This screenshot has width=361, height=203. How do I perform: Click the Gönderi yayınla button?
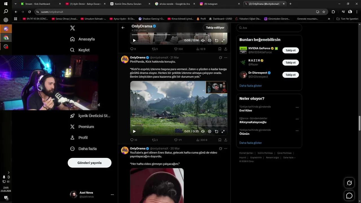click(x=89, y=163)
